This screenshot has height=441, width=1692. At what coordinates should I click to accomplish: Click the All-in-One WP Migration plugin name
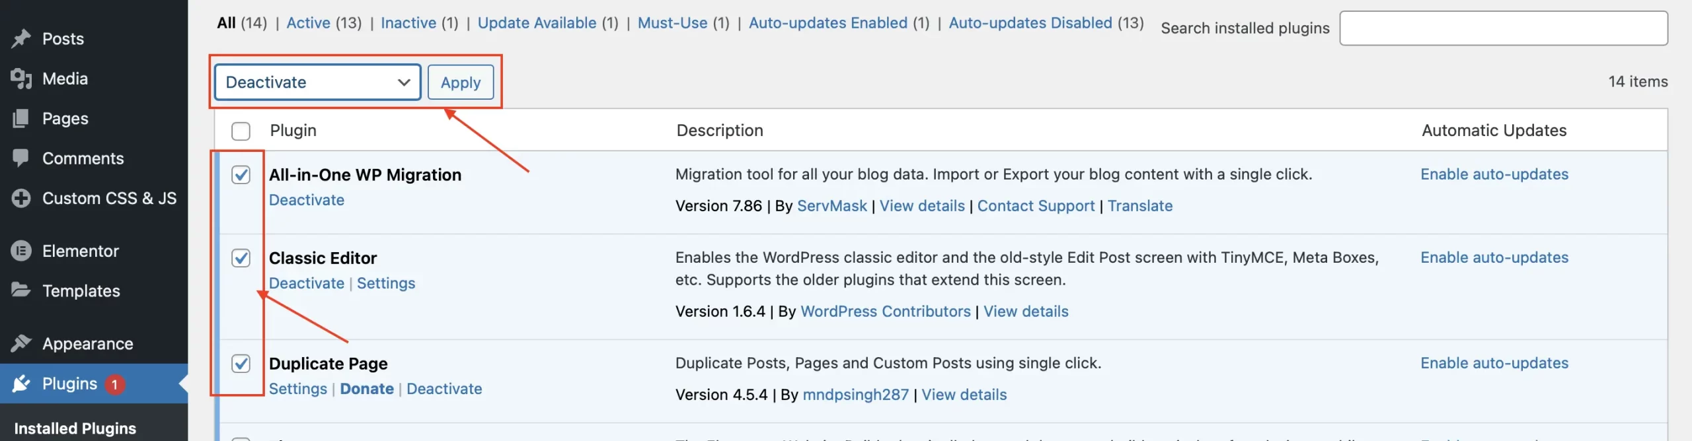point(365,175)
